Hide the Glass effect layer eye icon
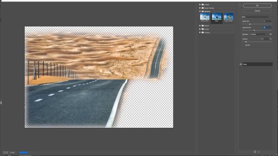The width and height of the screenshot is (278, 156). (x=241, y=64)
